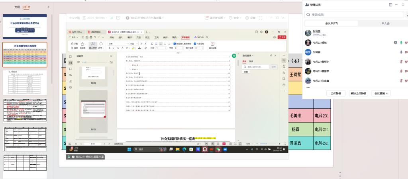Unmute microphone of 电科231刘家鑫
408x179 pixels.
click(401, 81)
